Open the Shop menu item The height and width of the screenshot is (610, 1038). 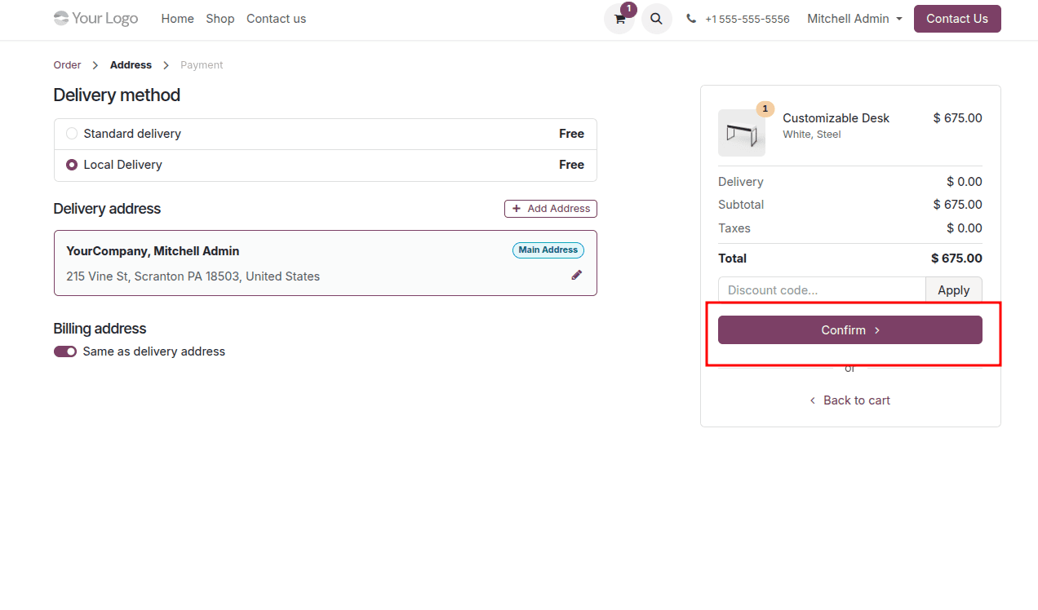tap(220, 19)
